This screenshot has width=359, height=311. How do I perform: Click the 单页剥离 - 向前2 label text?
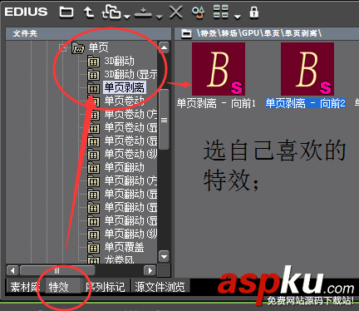pos(306,104)
